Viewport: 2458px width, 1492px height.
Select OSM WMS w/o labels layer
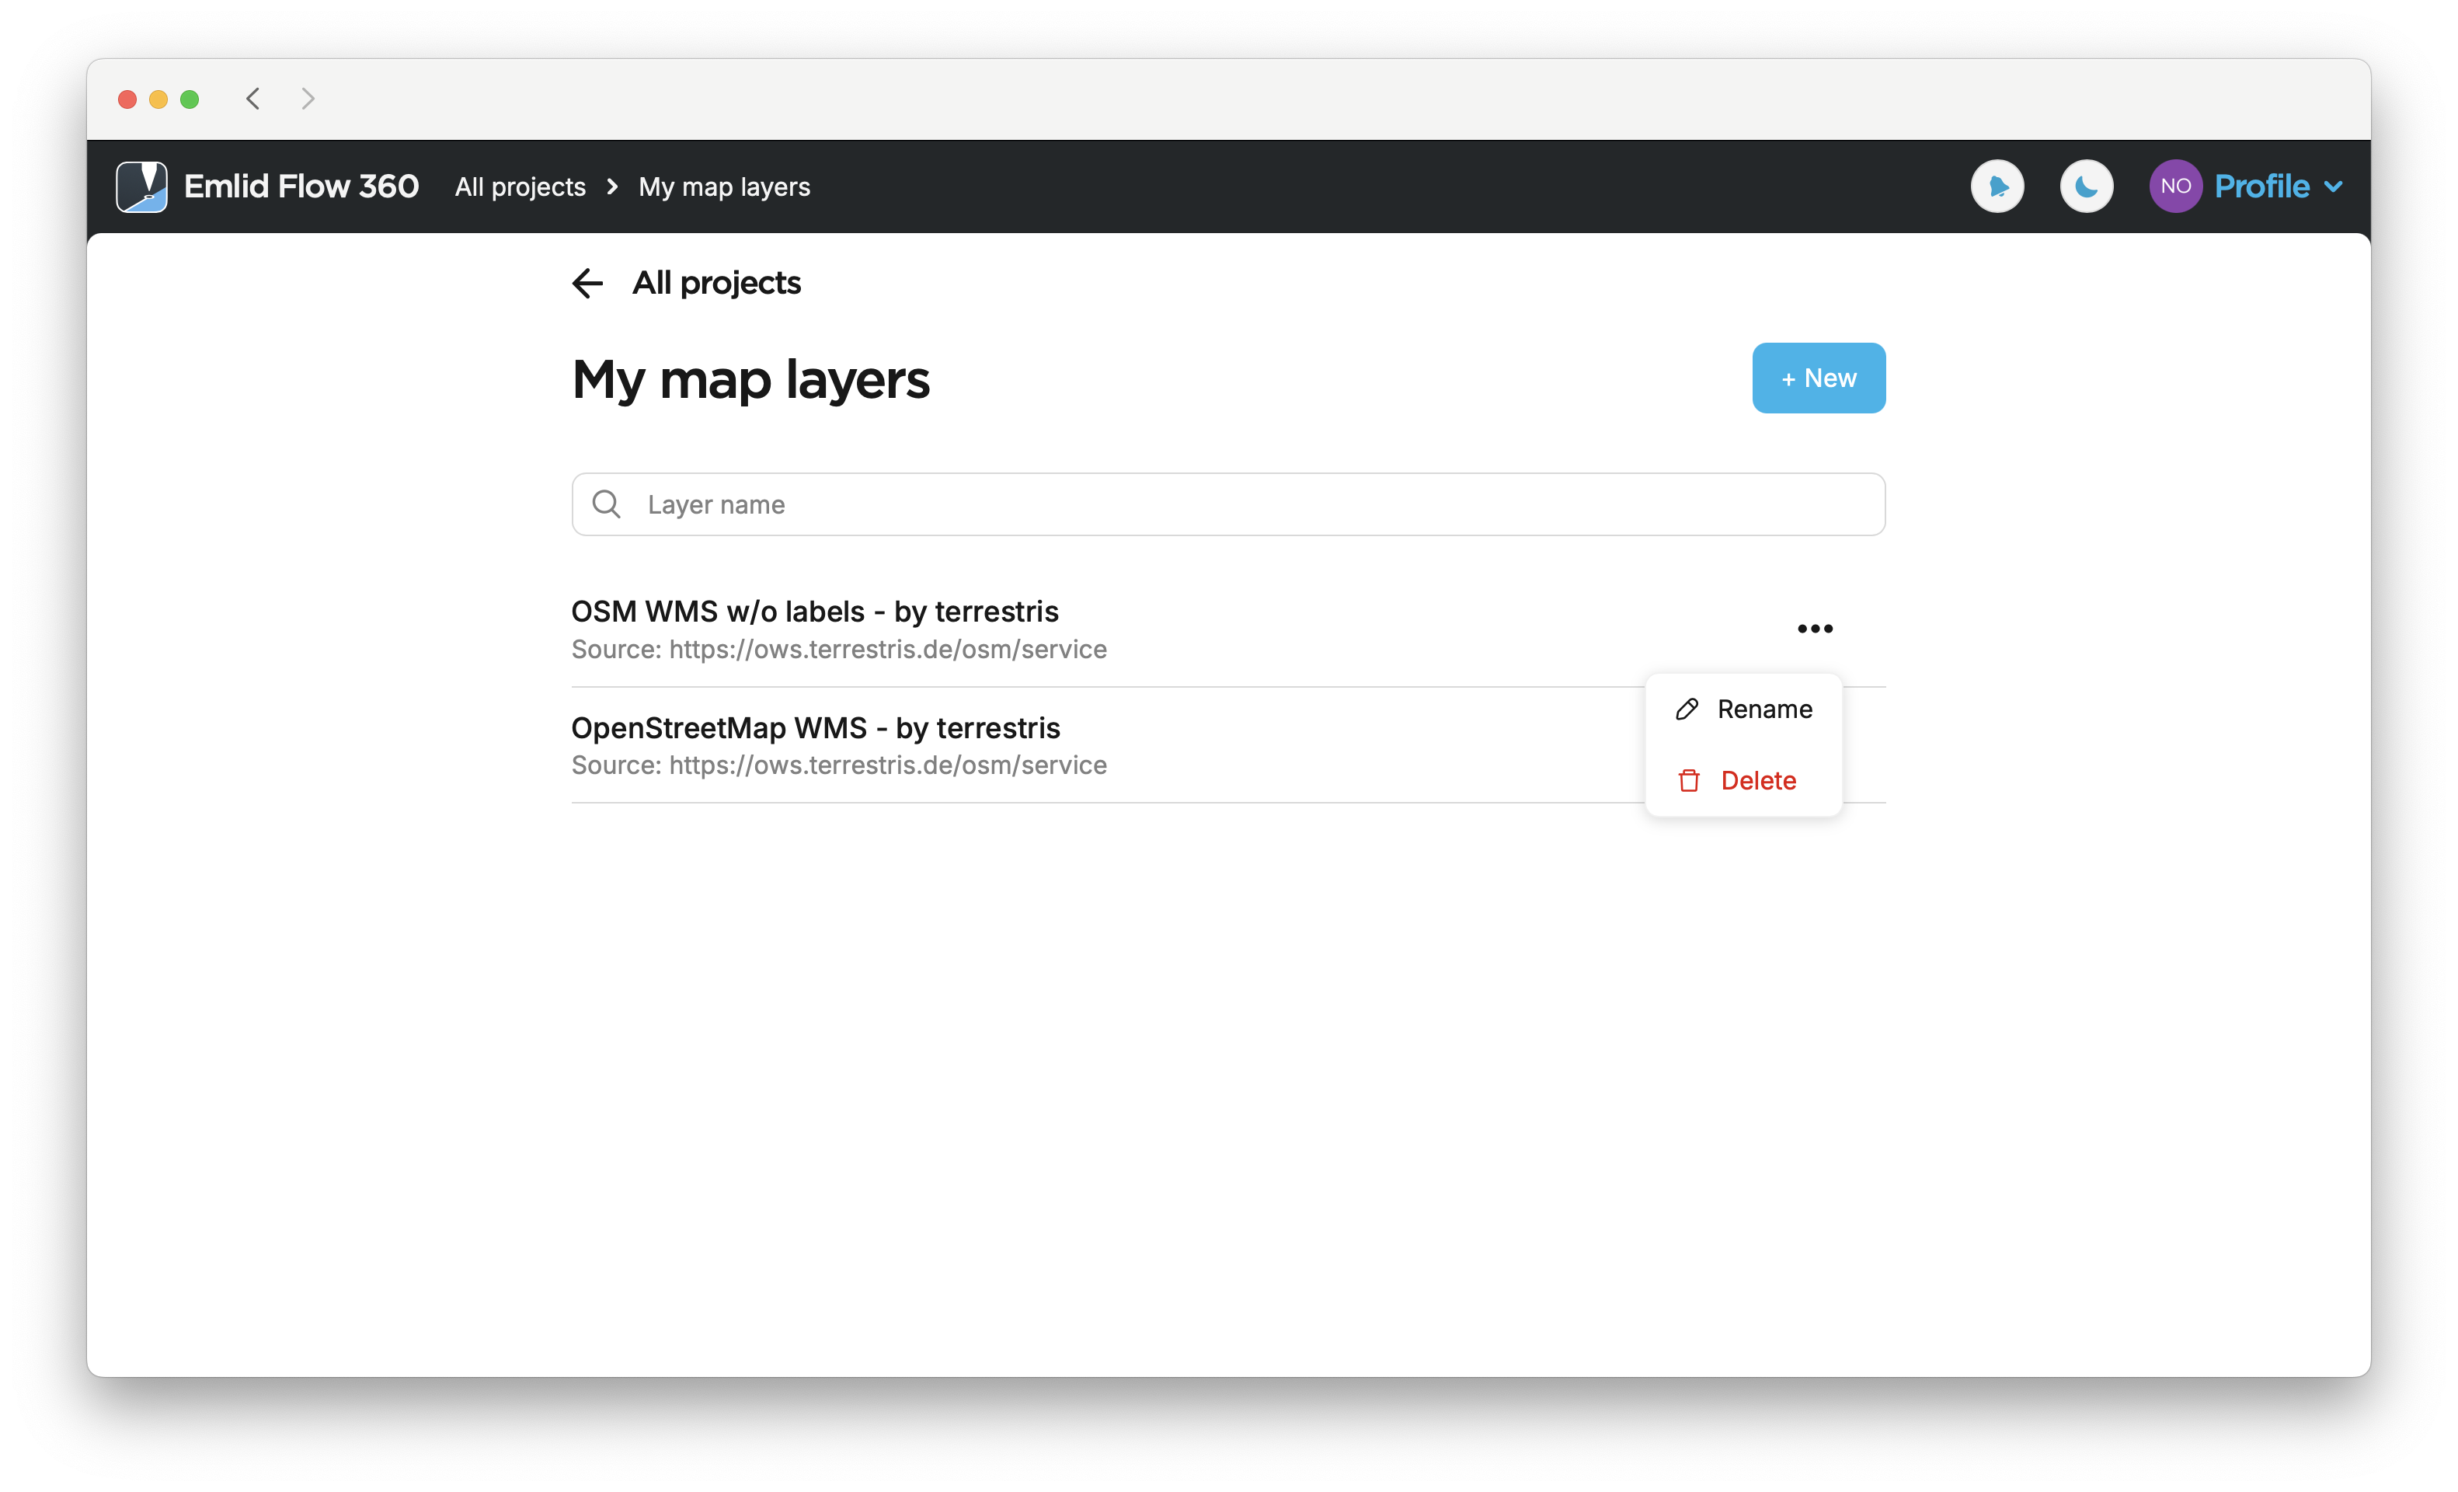[x=814, y=611]
